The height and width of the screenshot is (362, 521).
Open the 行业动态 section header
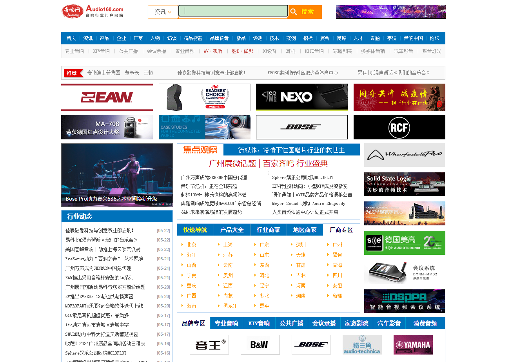click(80, 216)
